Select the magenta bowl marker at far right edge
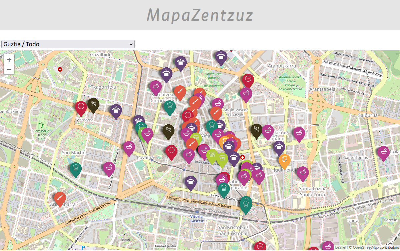This screenshot has width=400, height=251. pos(383,152)
